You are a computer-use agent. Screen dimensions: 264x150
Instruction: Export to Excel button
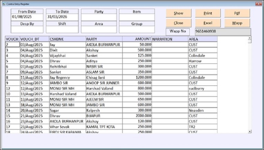[x=208, y=23]
